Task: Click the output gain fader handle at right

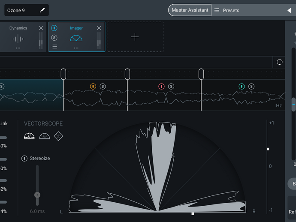Action: click(x=293, y=104)
